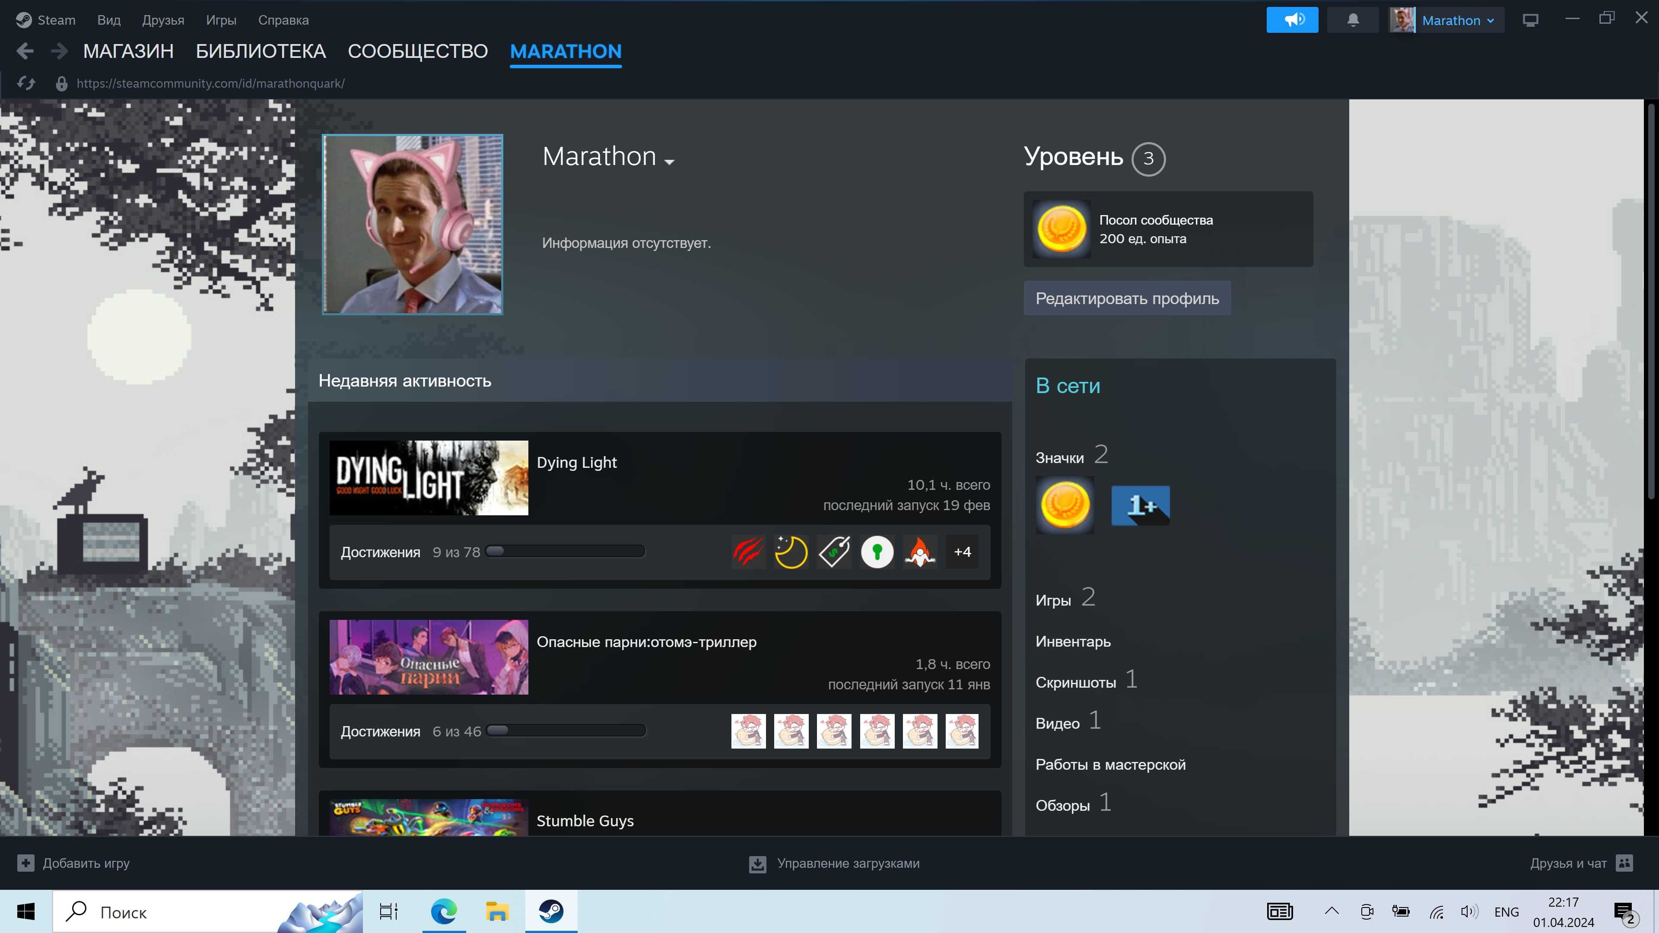Image resolution: width=1659 pixels, height=933 pixels.
Task: Show hidden system tray icons
Action: pos(1332,911)
